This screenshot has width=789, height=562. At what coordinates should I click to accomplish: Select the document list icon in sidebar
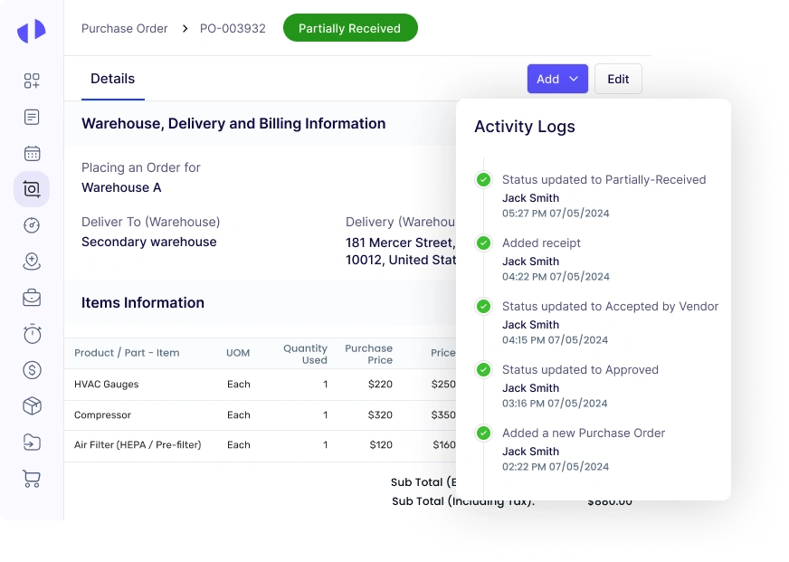point(32,117)
